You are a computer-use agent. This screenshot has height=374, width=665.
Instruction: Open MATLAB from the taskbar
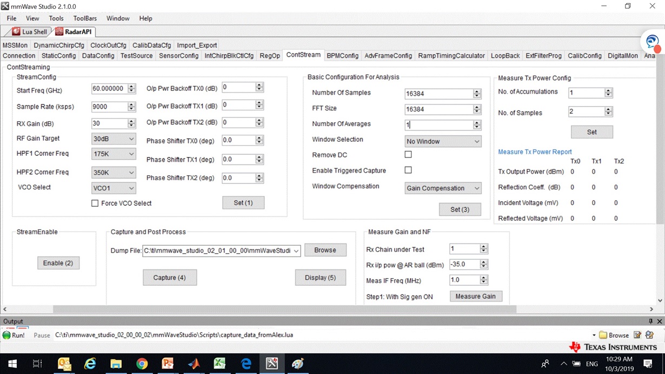coord(194,364)
